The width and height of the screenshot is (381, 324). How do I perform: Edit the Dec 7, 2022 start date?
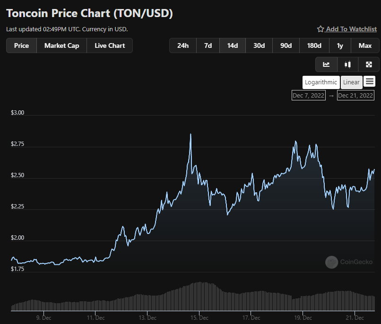[x=308, y=95]
